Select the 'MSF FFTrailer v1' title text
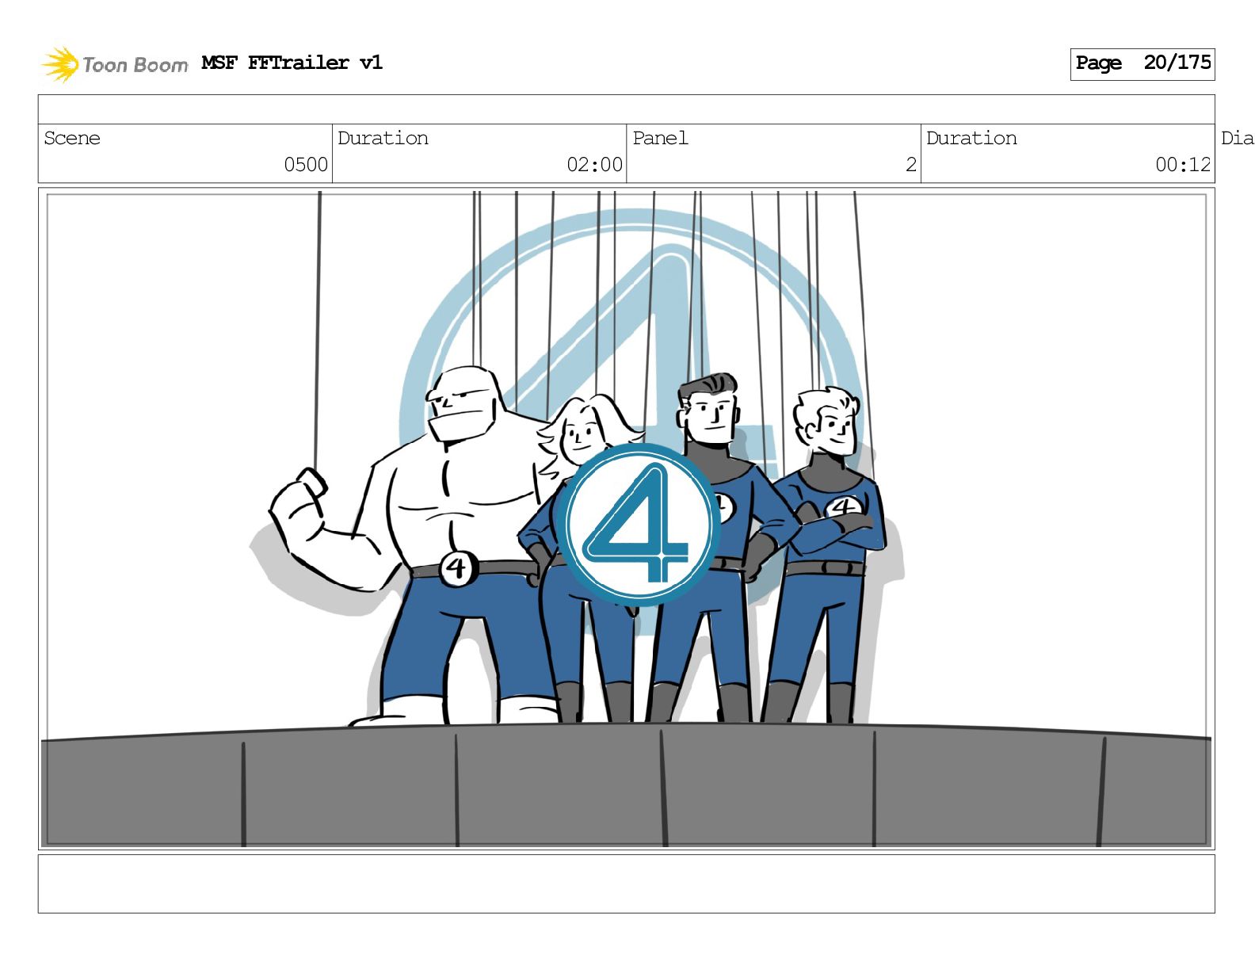Viewport: 1255px width, 970px height. (292, 63)
